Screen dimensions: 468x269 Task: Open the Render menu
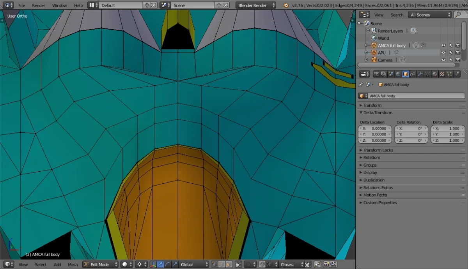point(39,5)
